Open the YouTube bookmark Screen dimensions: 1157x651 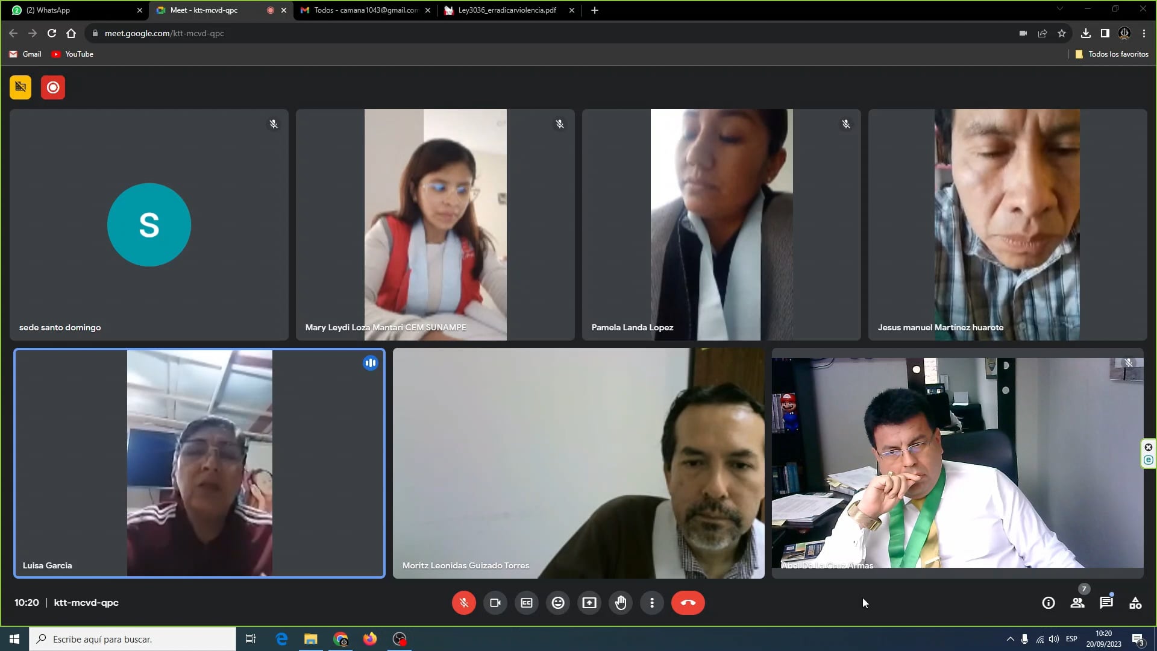click(x=72, y=54)
